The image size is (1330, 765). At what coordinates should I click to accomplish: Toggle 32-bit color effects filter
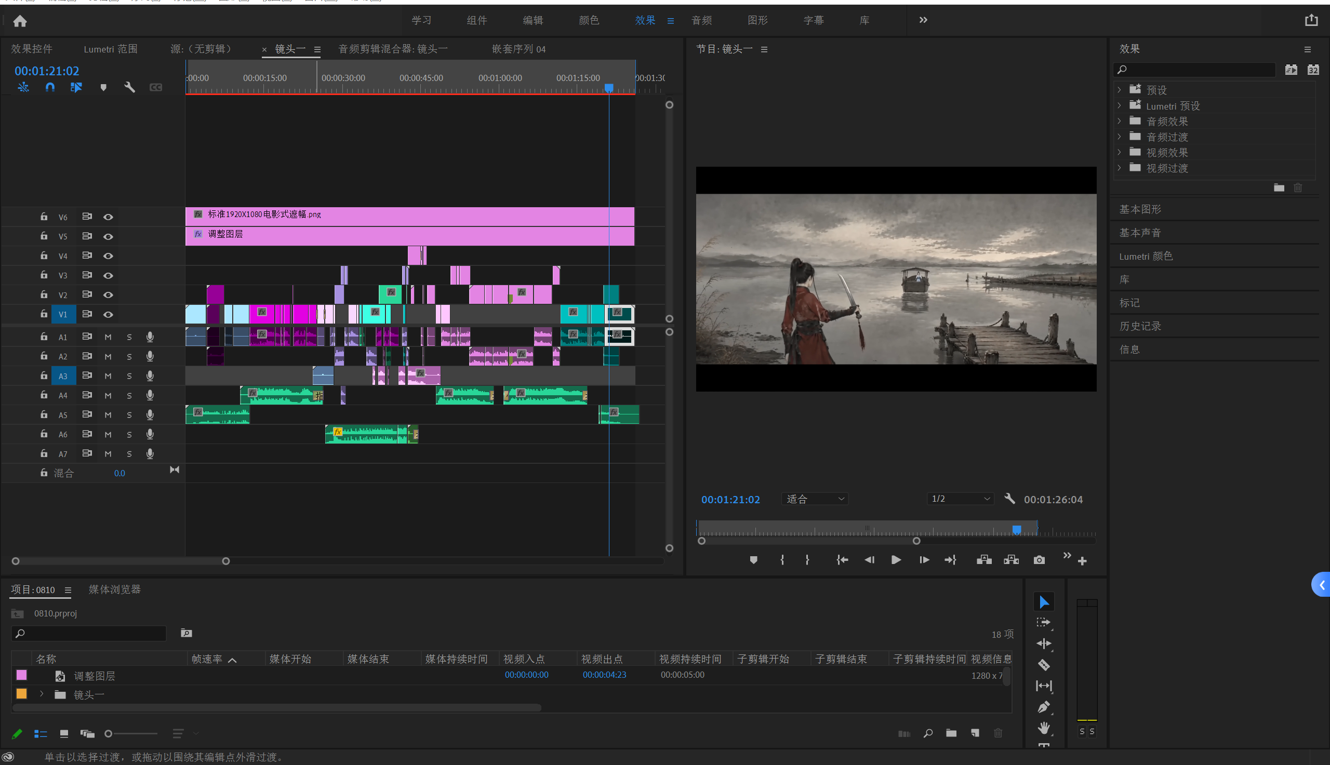pos(1313,70)
